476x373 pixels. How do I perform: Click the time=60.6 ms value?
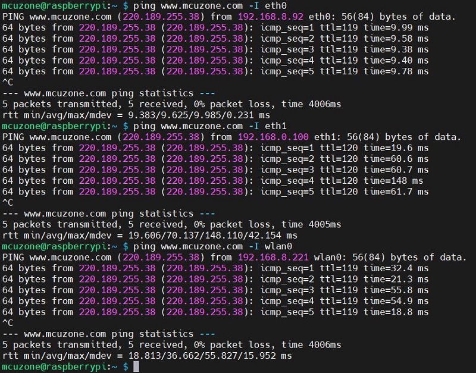(396, 159)
